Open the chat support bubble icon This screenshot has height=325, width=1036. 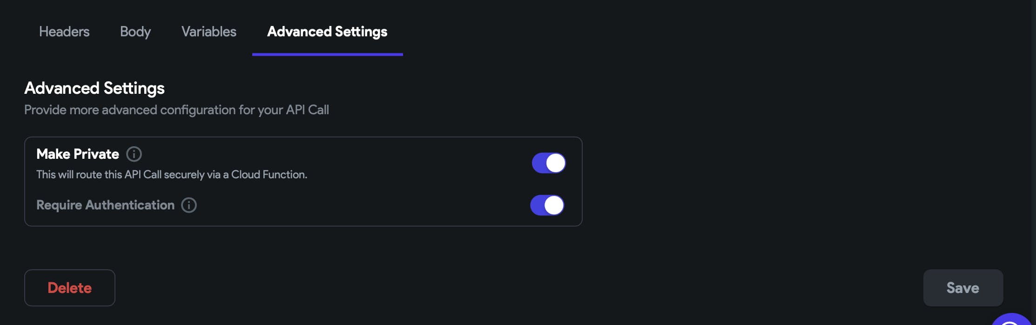pos(1013,320)
